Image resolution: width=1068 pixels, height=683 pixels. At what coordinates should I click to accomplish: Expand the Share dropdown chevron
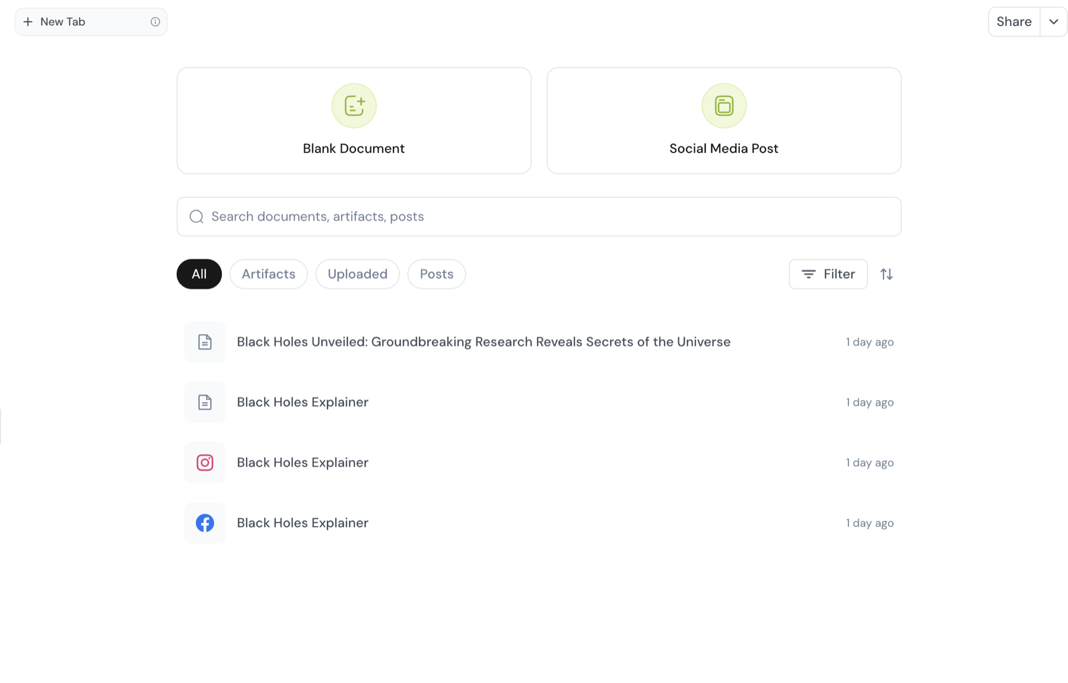tap(1054, 22)
